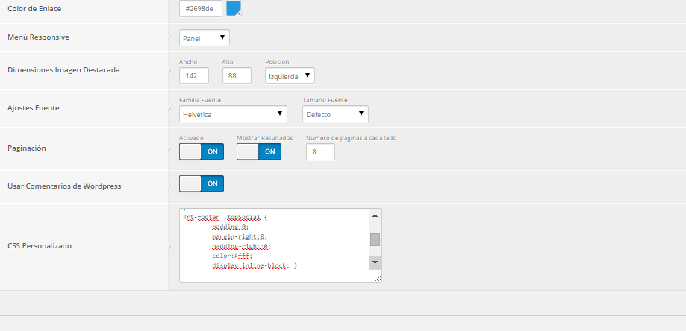Open the Menú Responsive Panel dropdown
Image resolution: width=686 pixels, height=331 pixels.
(205, 37)
